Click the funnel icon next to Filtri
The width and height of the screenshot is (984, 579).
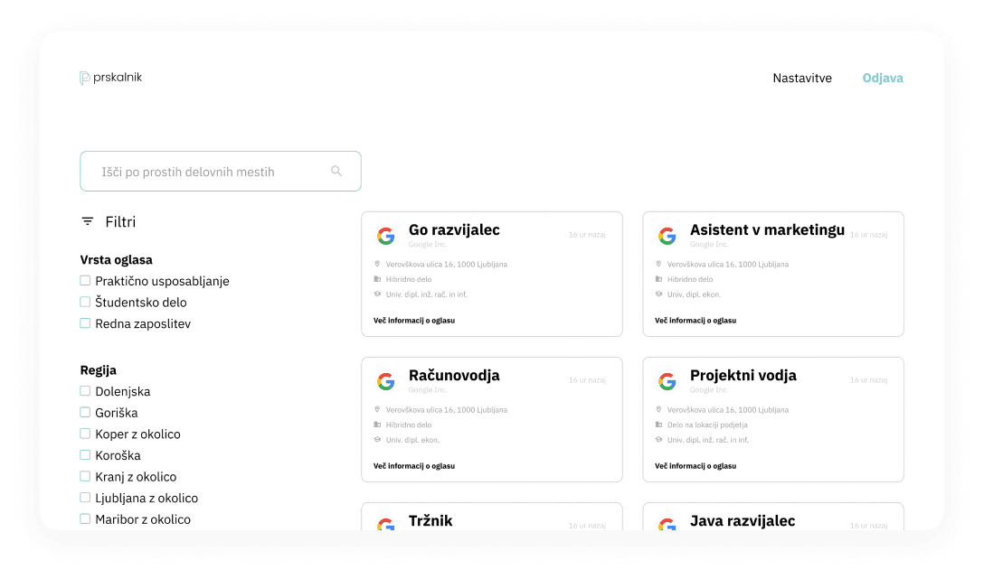click(x=87, y=221)
